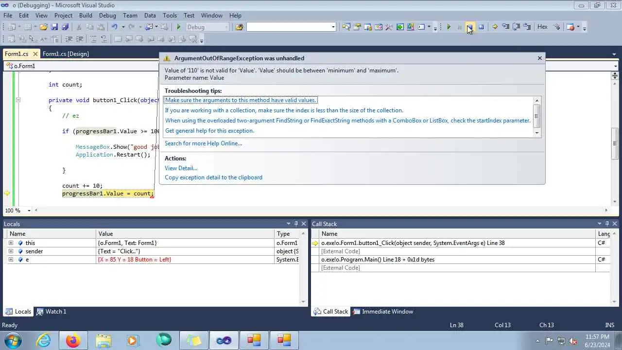Image resolution: width=622 pixels, height=350 pixels.
Task: Select the Call Stack bottom tab
Action: coord(331,312)
